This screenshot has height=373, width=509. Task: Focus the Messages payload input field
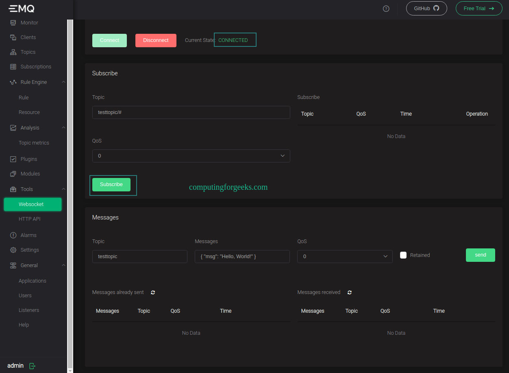coord(242,257)
